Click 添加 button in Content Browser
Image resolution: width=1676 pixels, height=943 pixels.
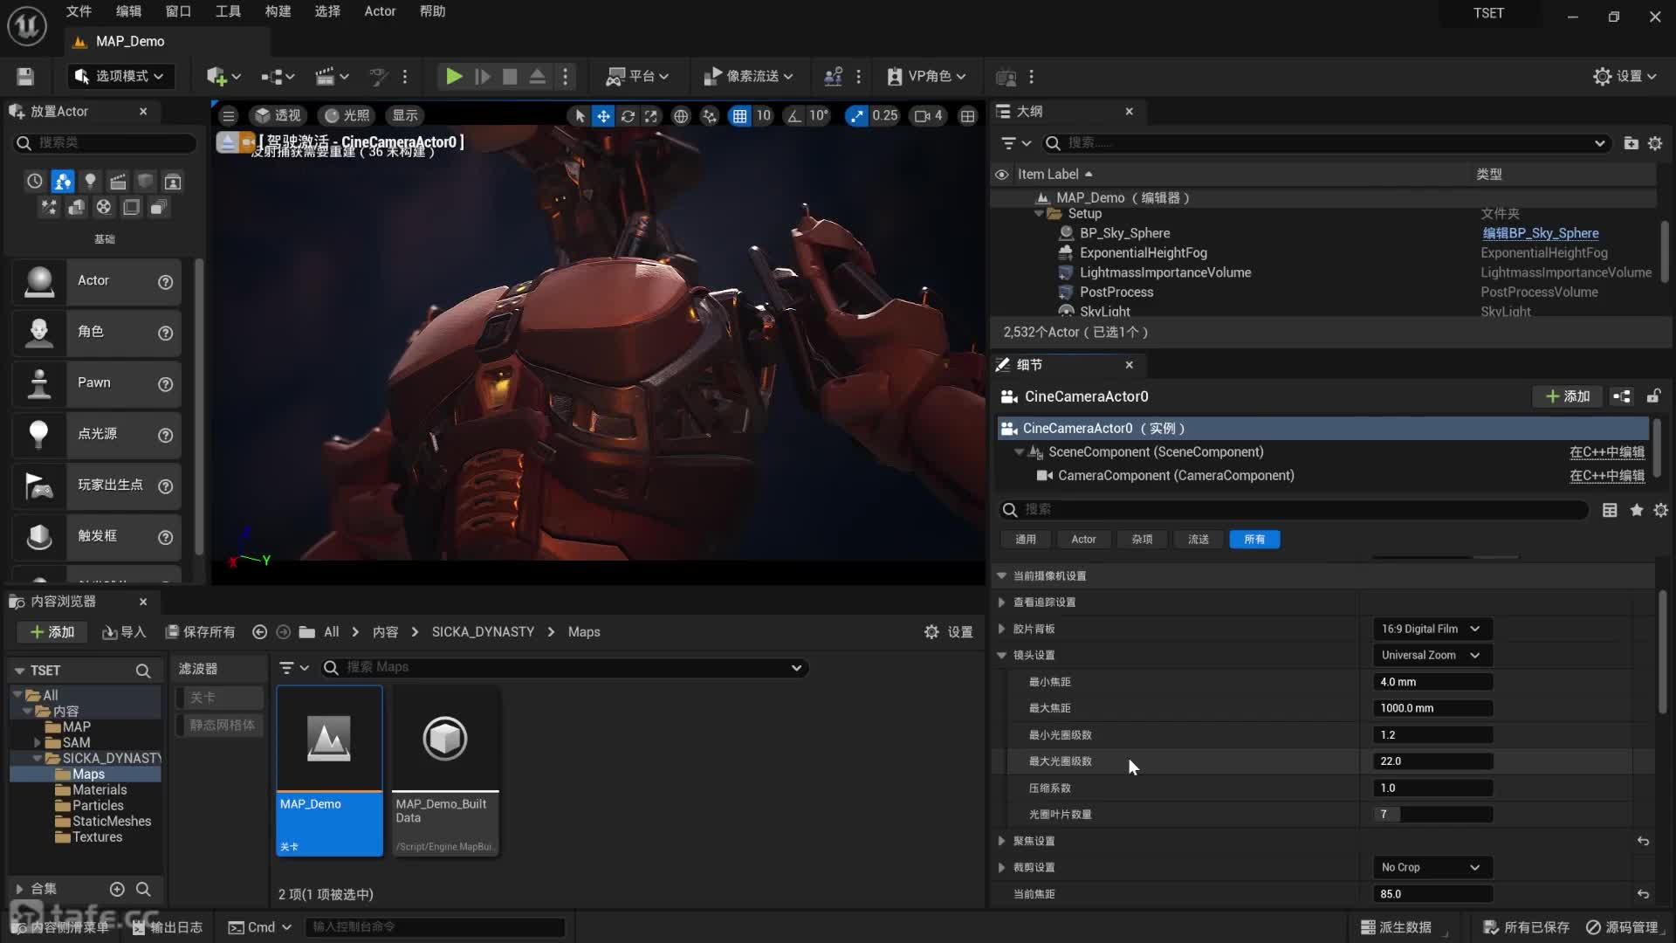52,632
